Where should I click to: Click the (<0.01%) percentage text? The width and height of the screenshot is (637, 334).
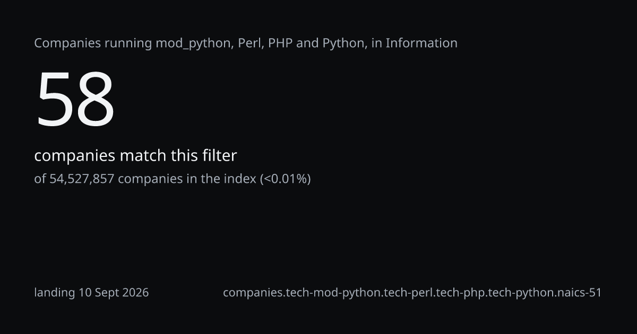(285, 179)
